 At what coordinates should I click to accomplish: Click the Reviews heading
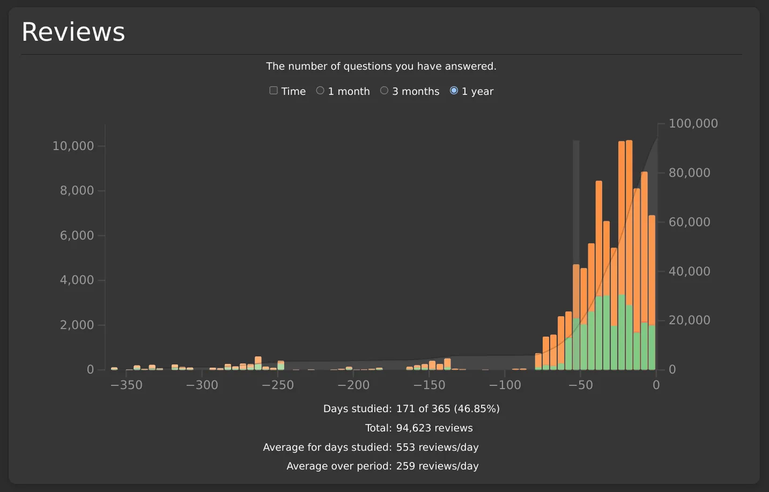coord(73,32)
